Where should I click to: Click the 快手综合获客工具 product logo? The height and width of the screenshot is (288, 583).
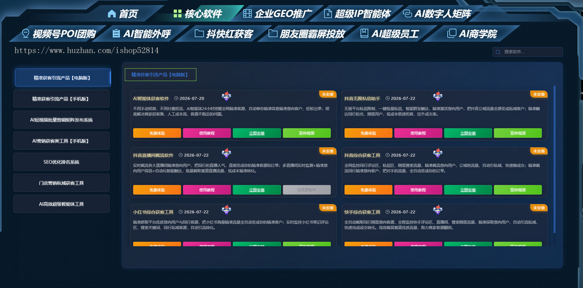pyautogui.click(x=438, y=210)
